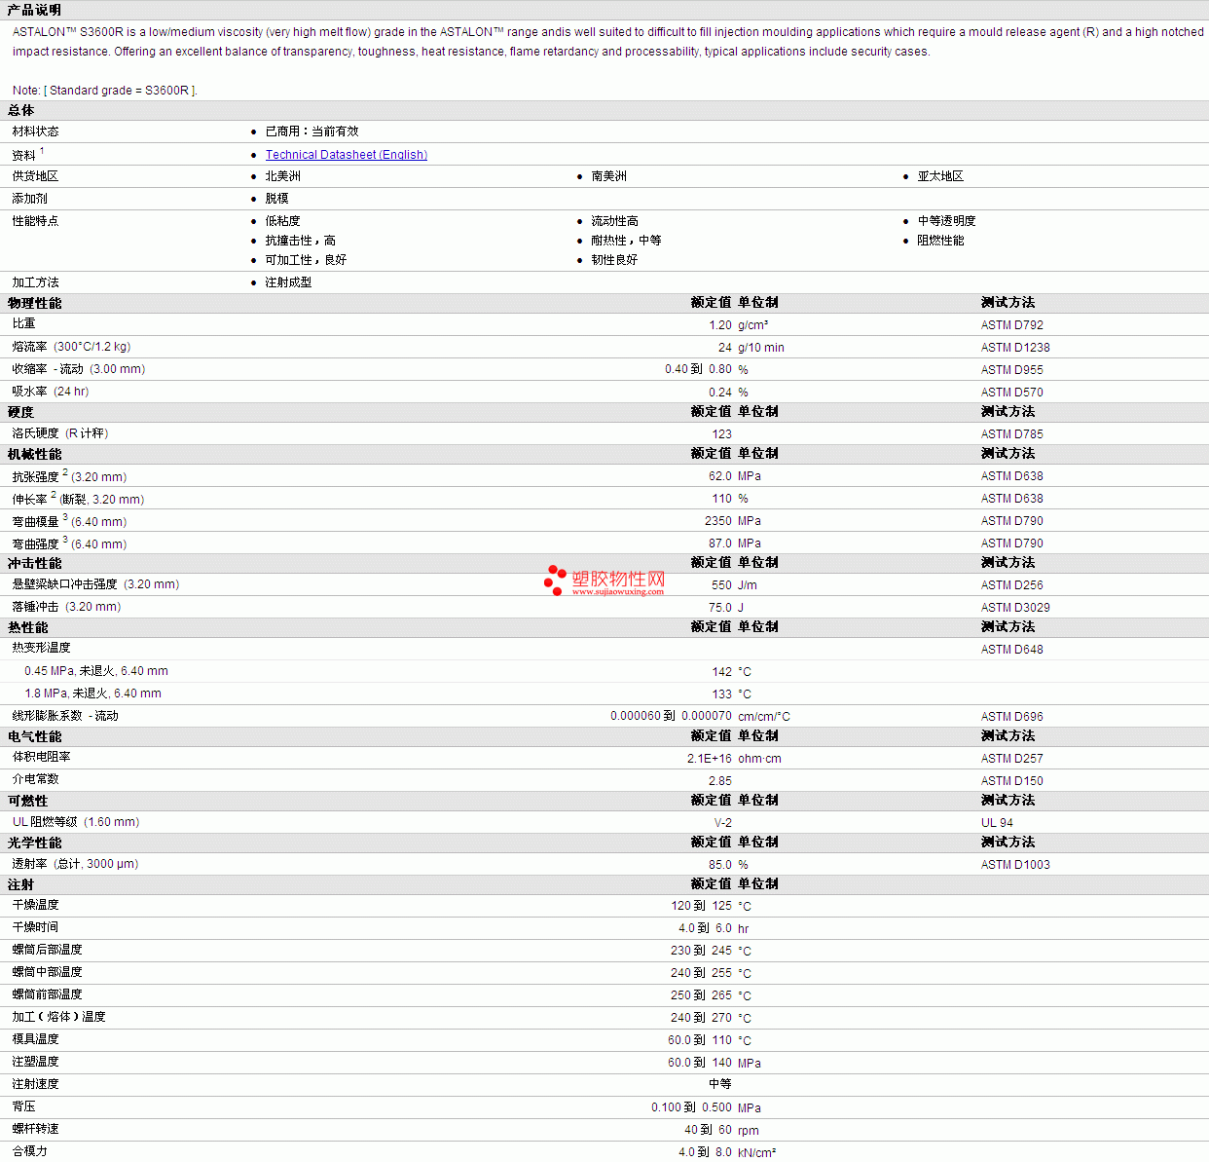This screenshot has width=1209, height=1162.
Task: Select the '线形膨胀系数 - 流动' row label
Action: coord(65,716)
